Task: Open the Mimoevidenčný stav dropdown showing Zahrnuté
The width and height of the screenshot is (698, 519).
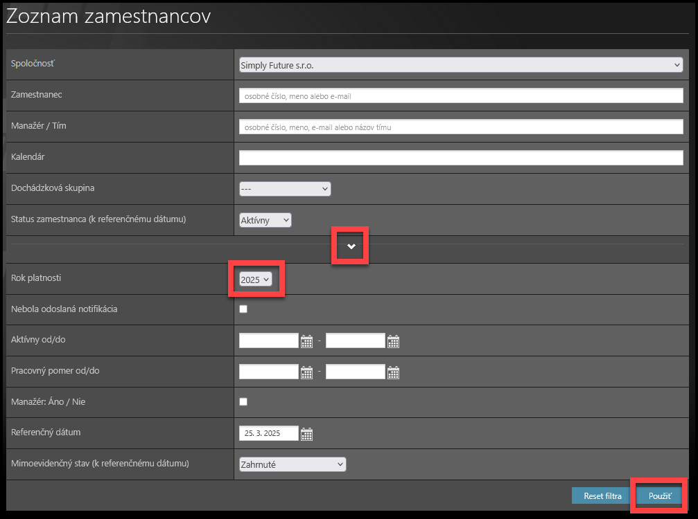Action: [292, 464]
